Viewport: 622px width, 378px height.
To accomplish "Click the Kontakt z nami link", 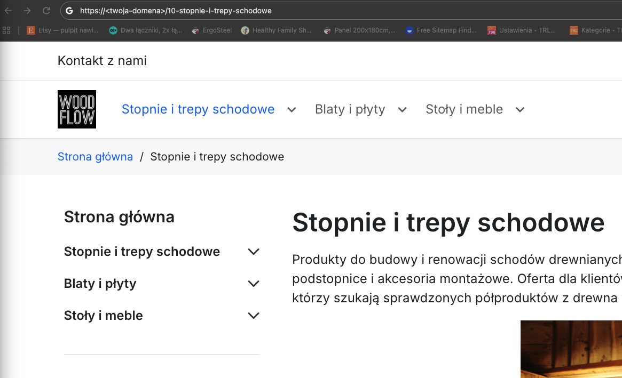I will click(x=102, y=61).
